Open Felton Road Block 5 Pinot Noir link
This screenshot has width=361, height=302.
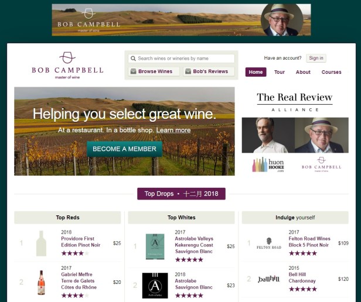click(309, 242)
